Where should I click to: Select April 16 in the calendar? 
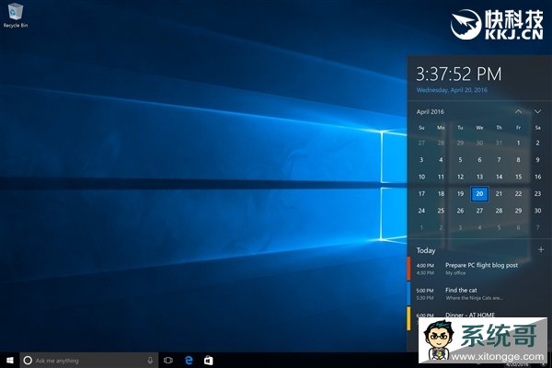pyautogui.click(x=537, y=177)
